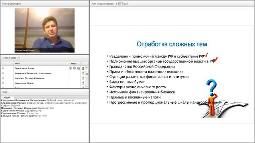Click slide bullet 'Разделении полномочий между РФ и субъектами РФ'
255x143 pixels.
coord(157,56)
